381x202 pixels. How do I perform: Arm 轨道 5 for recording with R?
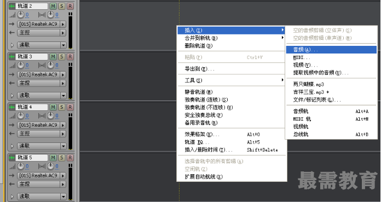coord(70,158)
